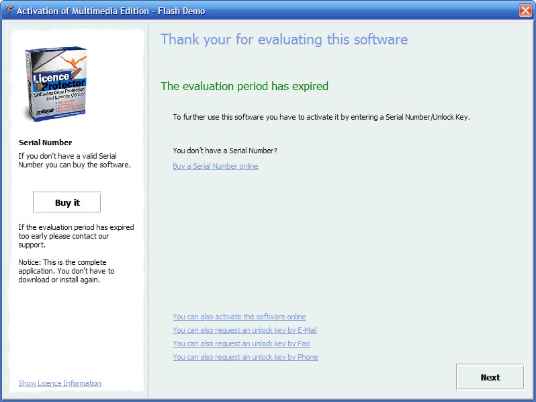The image size is (536, 402).
Task: Open the Show Licence Information link
Action: click(x=60, y=383)
